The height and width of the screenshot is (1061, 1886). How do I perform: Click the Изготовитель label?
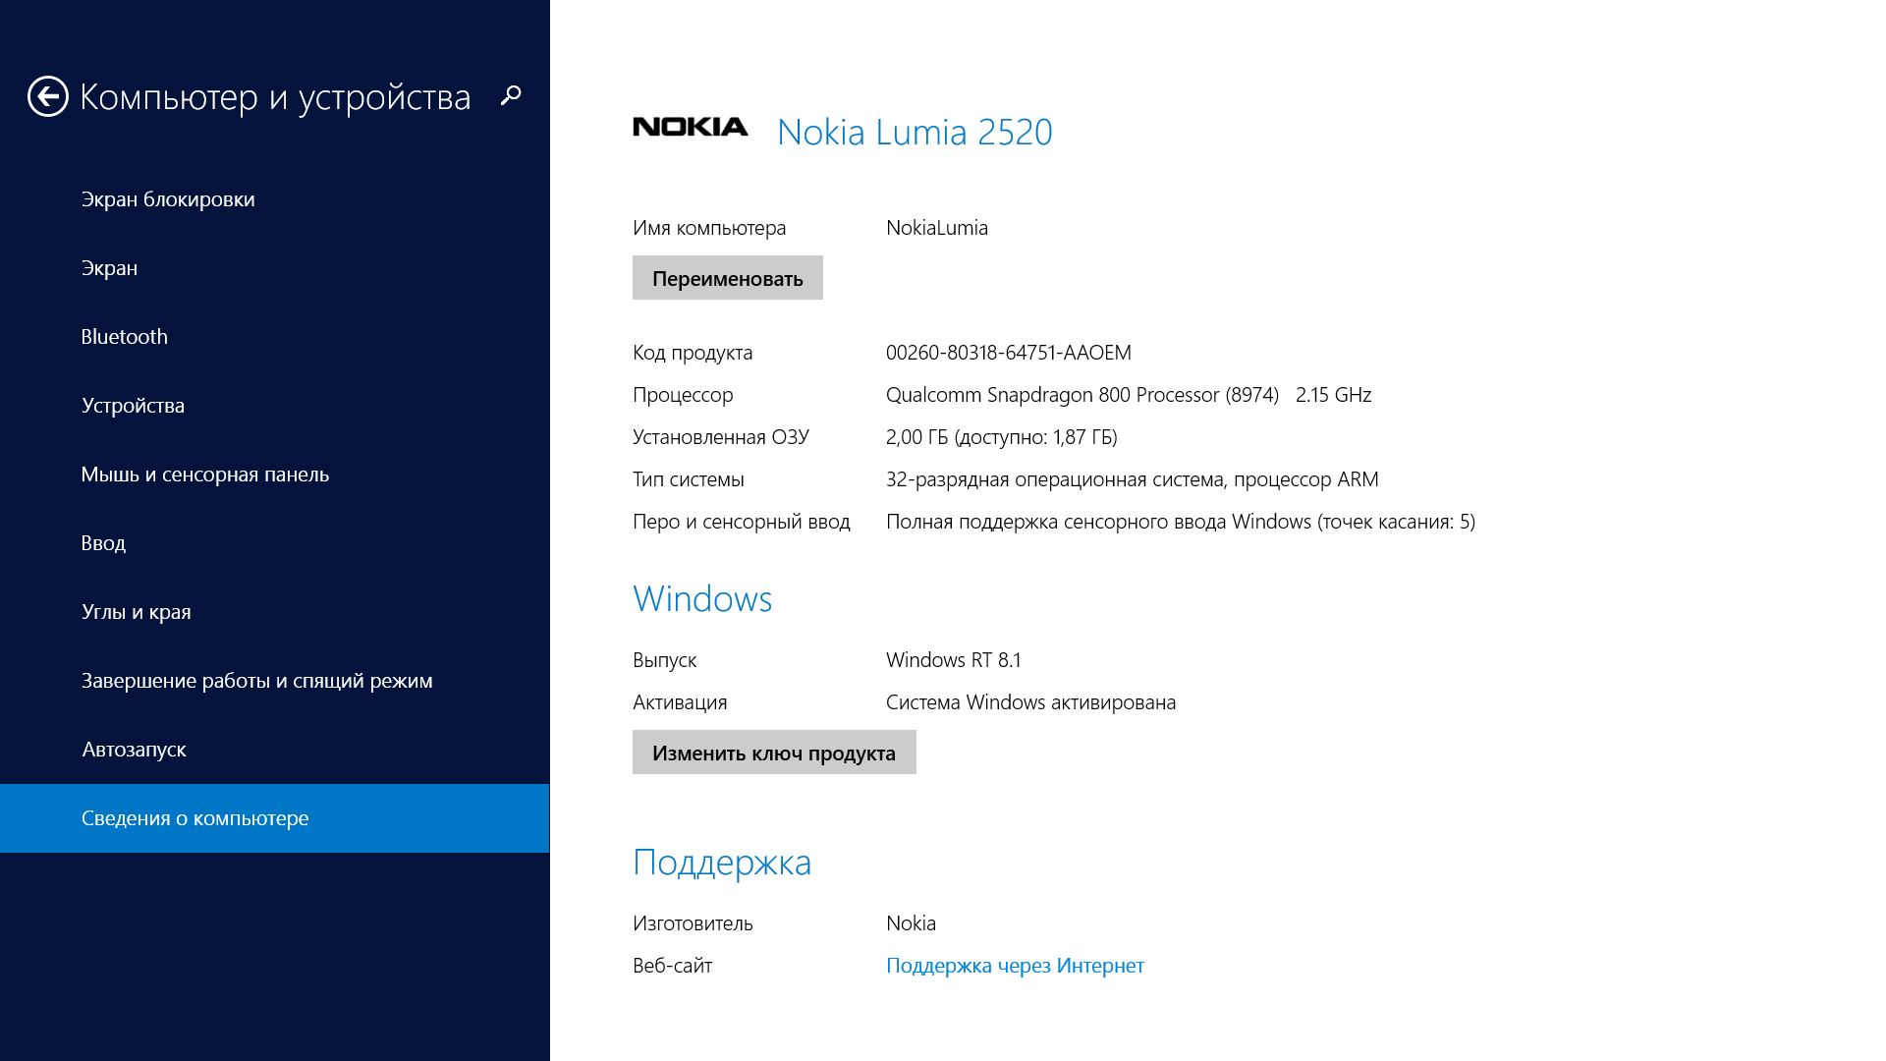693,923
